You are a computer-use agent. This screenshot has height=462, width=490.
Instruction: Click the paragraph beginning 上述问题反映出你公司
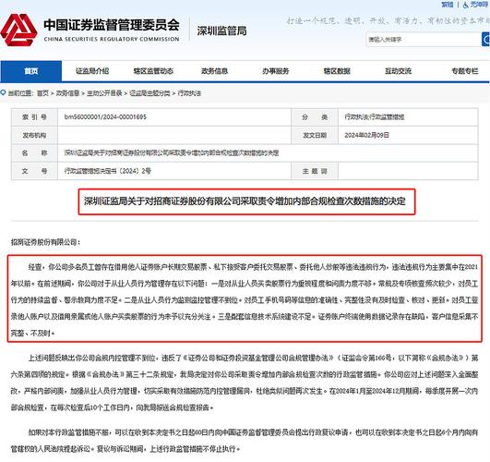point(245,383)
